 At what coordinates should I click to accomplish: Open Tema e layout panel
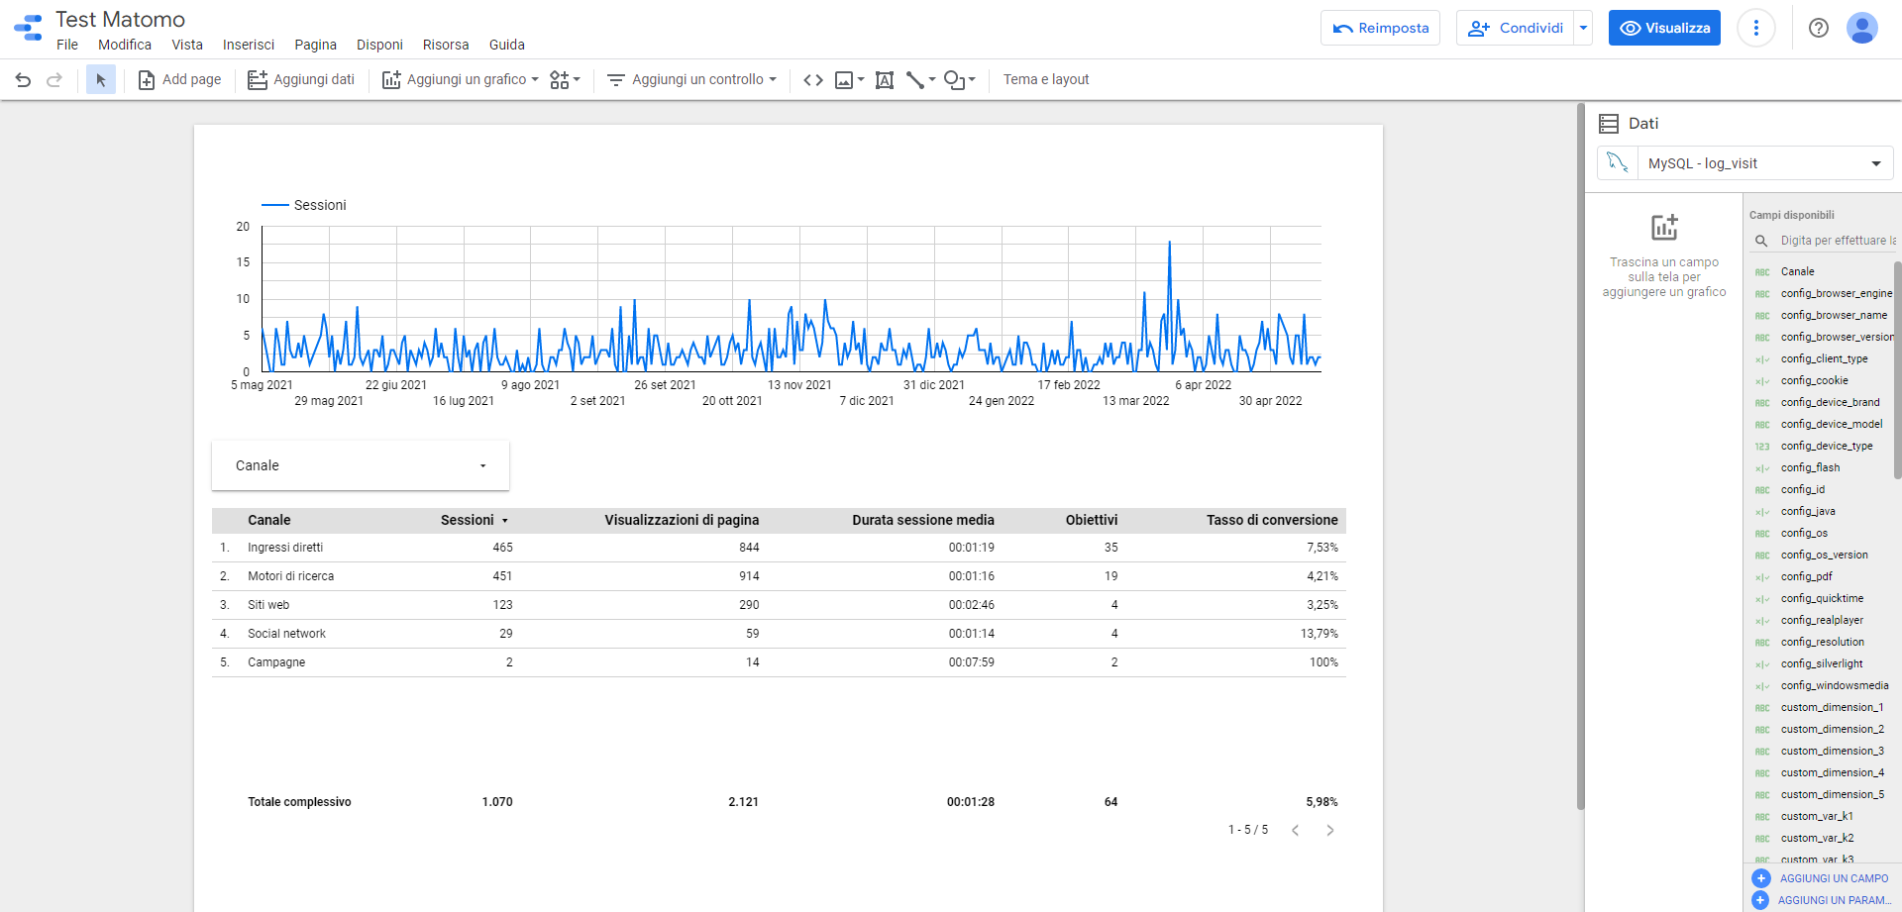click(x=1046, y=80)
